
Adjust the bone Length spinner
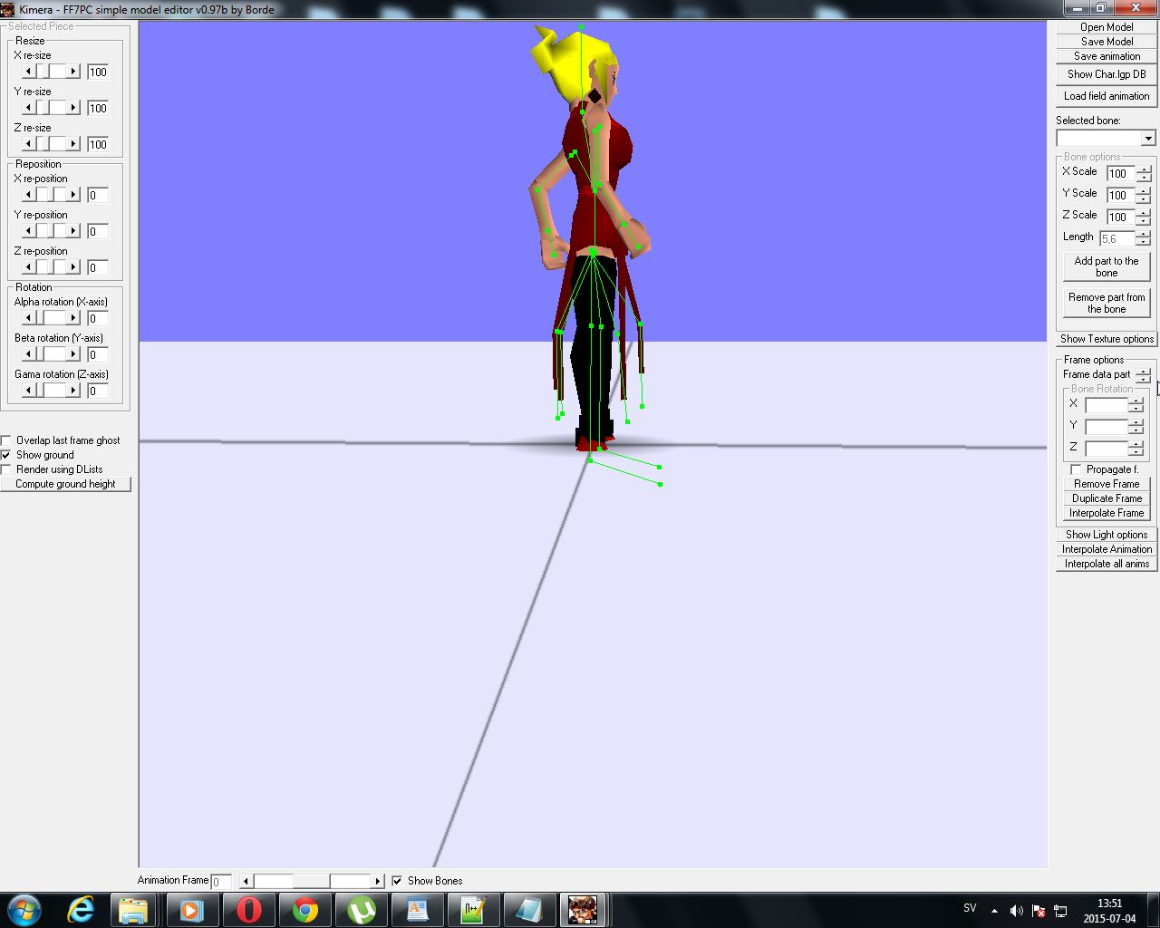tap(1144, 238)
